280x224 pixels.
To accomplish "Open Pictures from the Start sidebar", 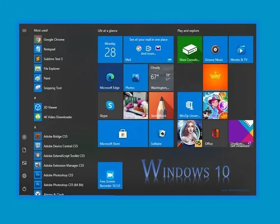I will point(24,163).
